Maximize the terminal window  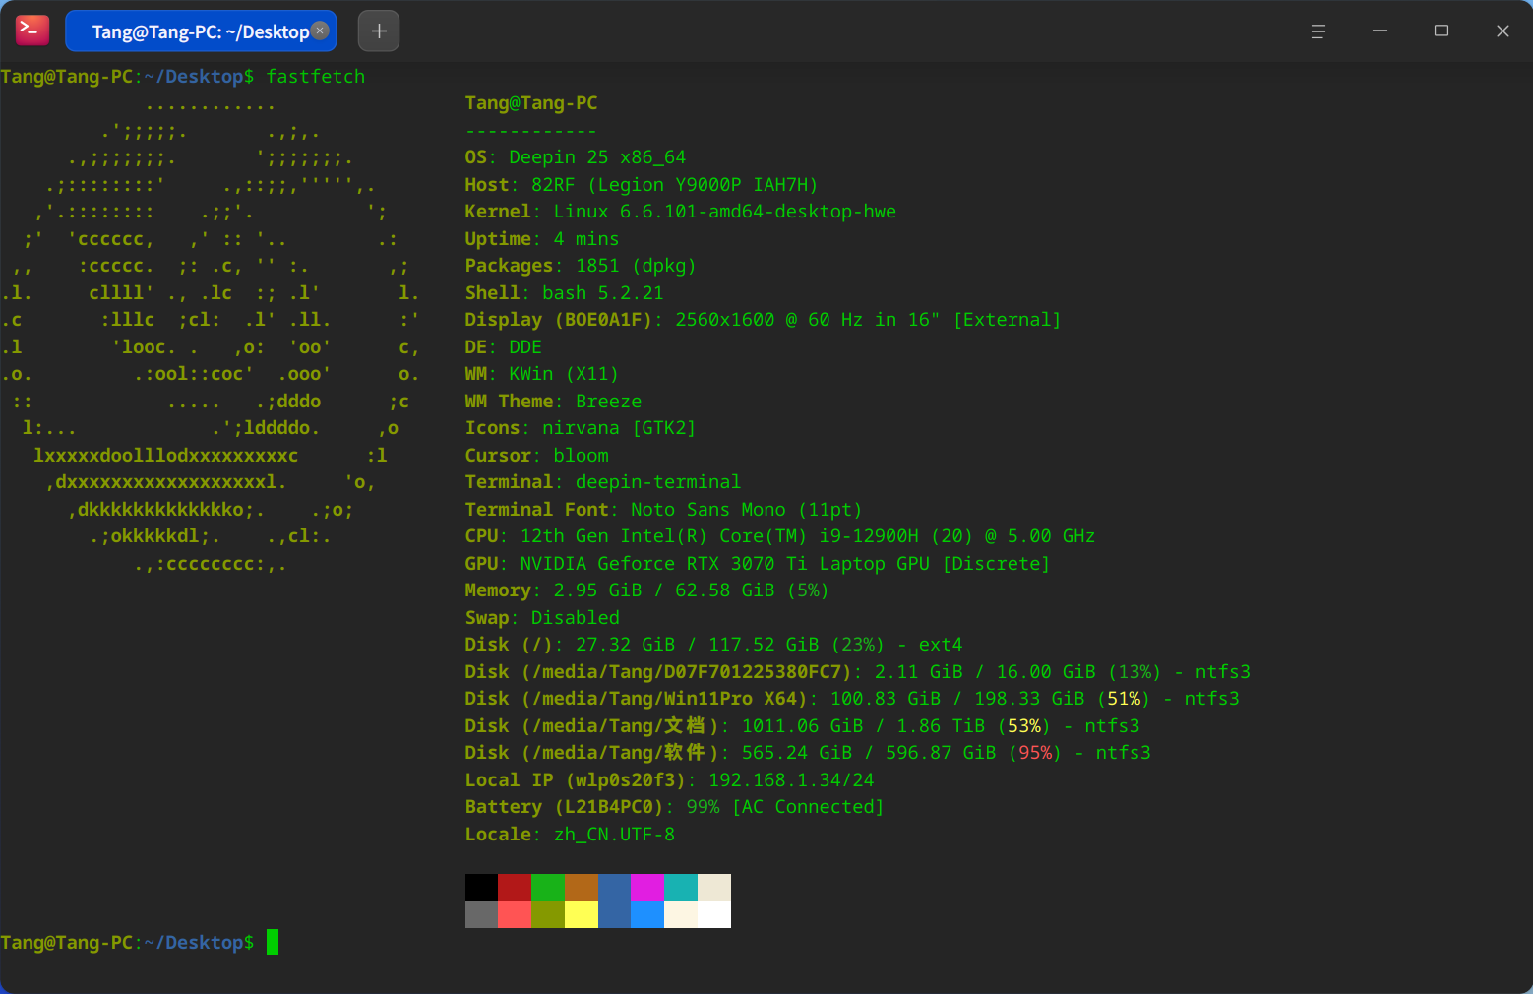[x=1441, y=31]
